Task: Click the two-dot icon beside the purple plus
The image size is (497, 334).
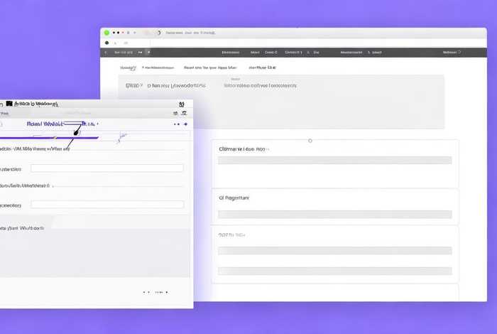Action: click(x=176, y=124)
